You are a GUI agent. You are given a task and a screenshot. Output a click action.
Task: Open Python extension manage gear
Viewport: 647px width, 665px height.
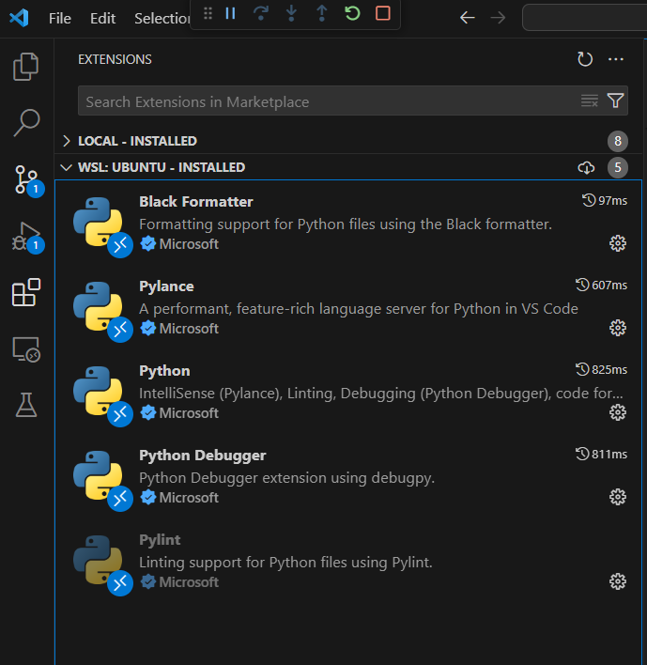618,412
